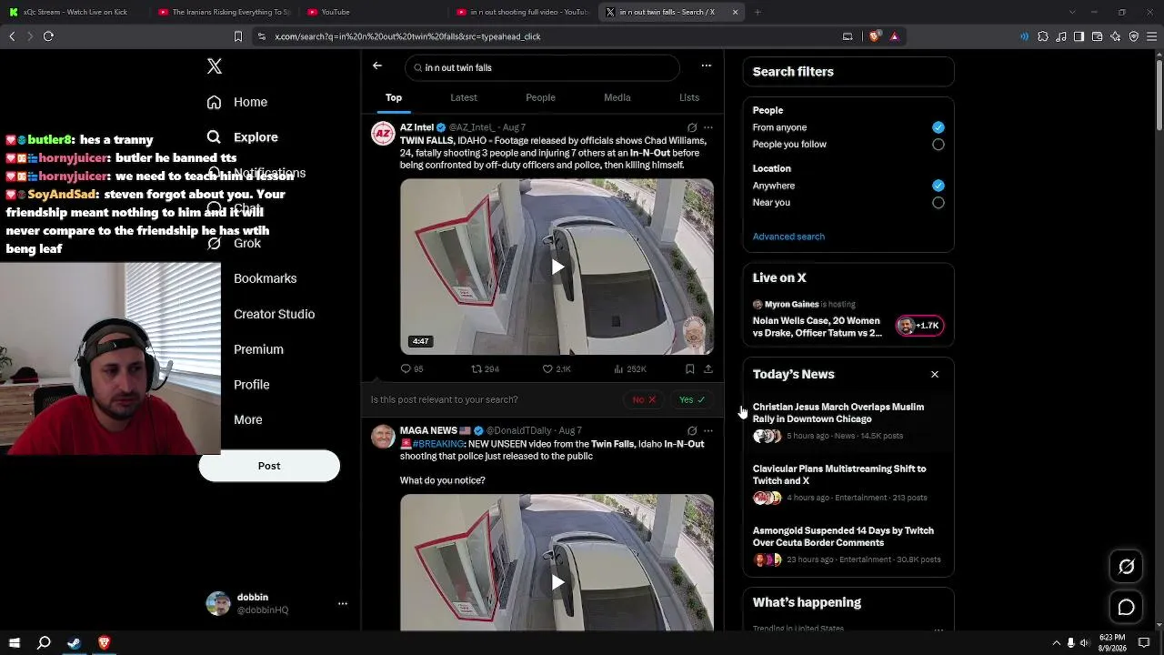Open Brave Wallet toolbar icon
The width and height of the screenshot is (1164, 655).
[1097, 36]
